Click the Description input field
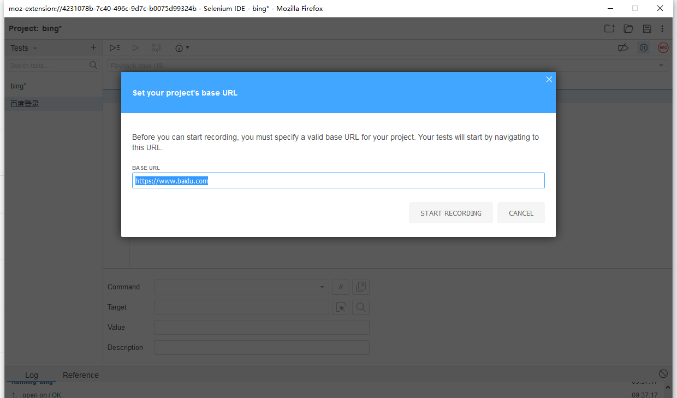 point(262,348)
